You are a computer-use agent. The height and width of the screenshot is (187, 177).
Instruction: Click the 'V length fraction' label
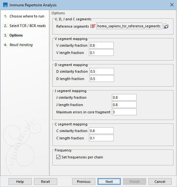click(70, 53)
